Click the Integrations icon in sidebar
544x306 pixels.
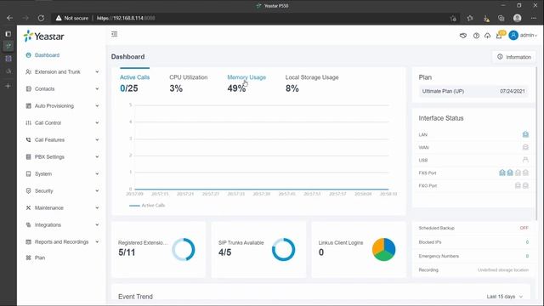28,224
